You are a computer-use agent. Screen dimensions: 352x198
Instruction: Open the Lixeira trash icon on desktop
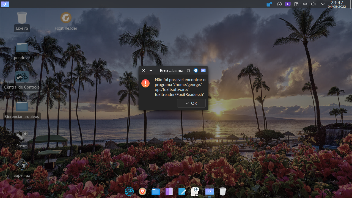point(22,18)
